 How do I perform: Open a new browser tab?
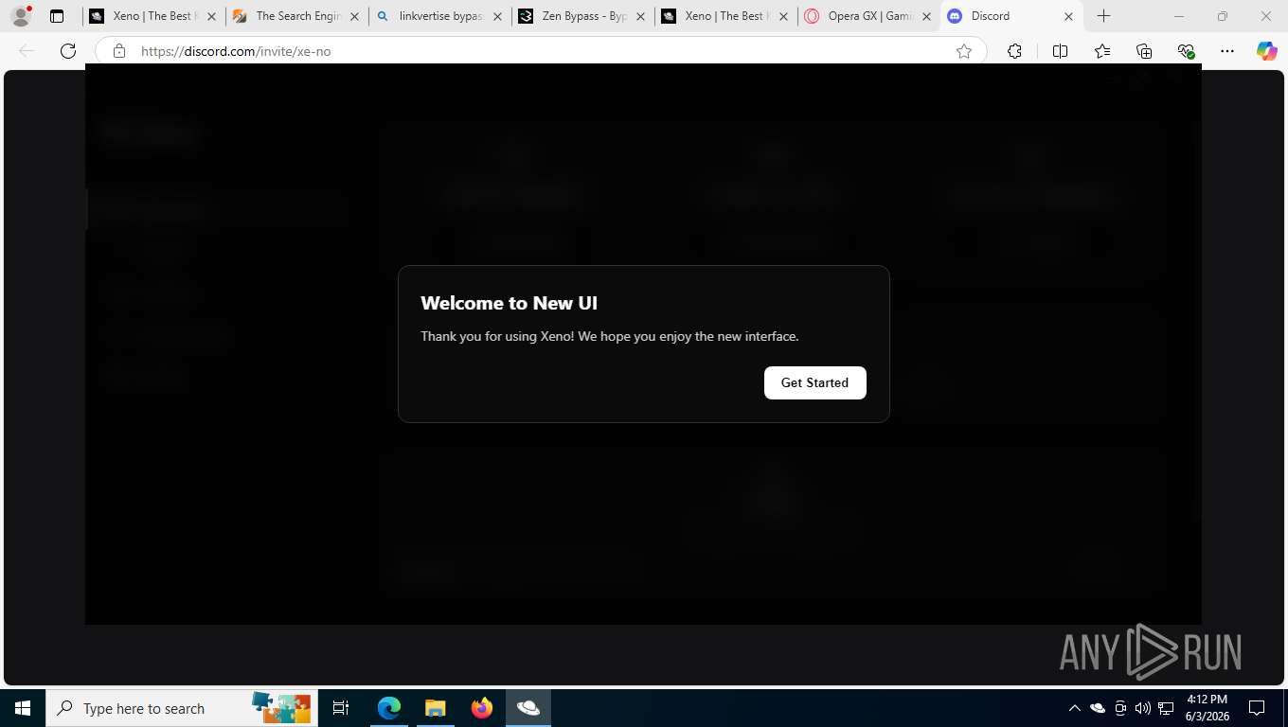pos(1103,16)
